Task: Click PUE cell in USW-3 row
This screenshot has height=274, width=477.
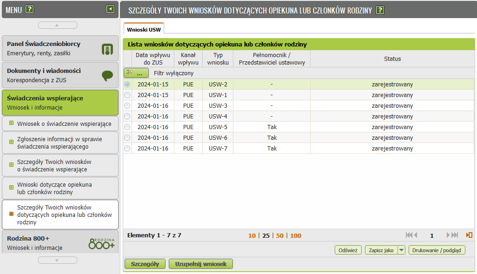Action: [188, 106]
